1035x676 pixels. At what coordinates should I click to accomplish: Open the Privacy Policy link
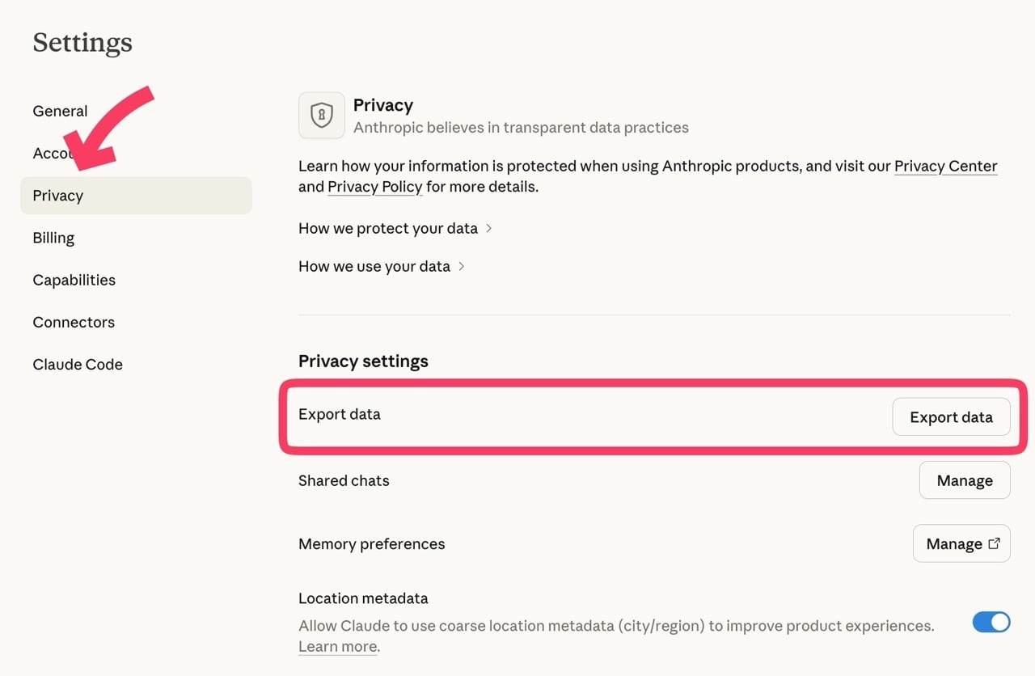(375, 187)
